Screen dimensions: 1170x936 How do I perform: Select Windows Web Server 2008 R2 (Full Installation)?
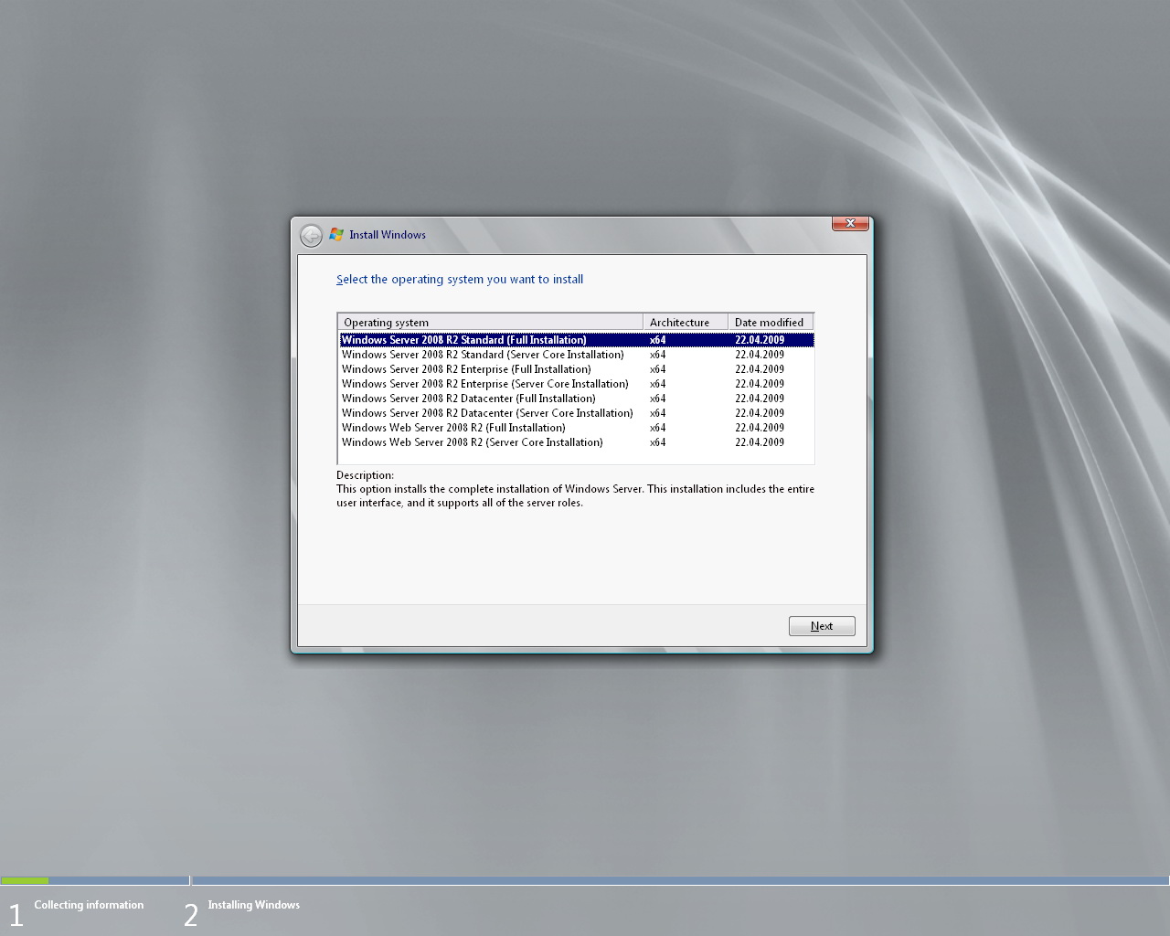point(453,428)
